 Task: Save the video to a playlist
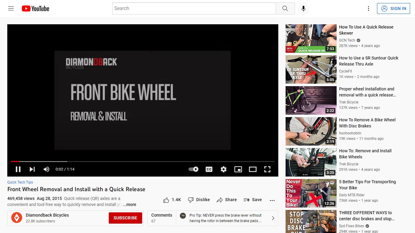point(252,200)
